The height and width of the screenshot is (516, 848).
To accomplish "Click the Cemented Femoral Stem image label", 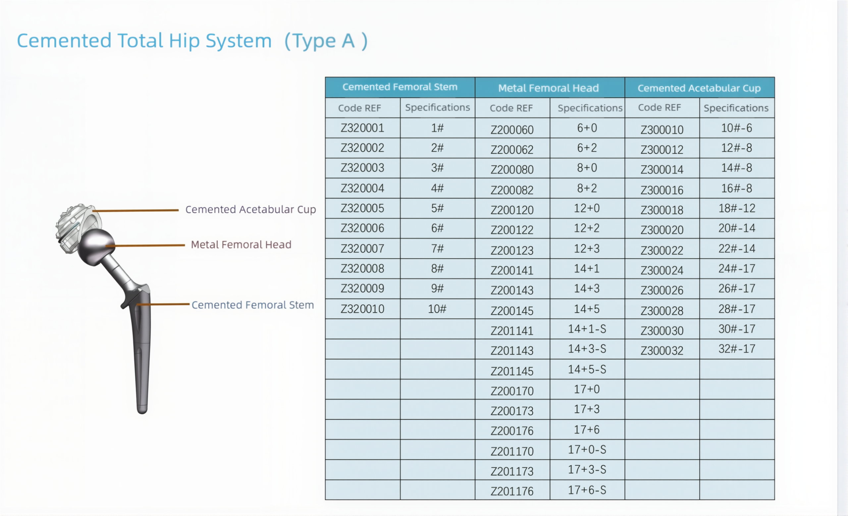I will (252, 305).
